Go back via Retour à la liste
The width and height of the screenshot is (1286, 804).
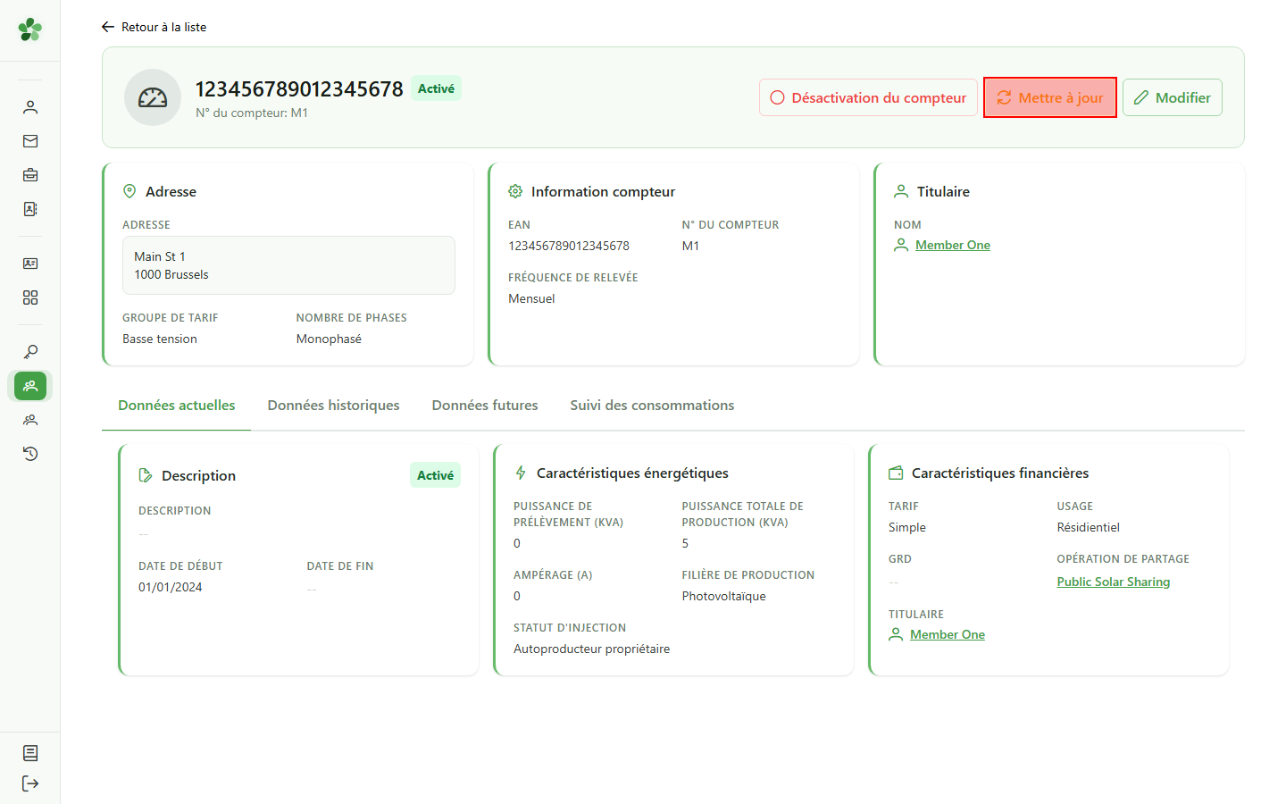[154, 27]
